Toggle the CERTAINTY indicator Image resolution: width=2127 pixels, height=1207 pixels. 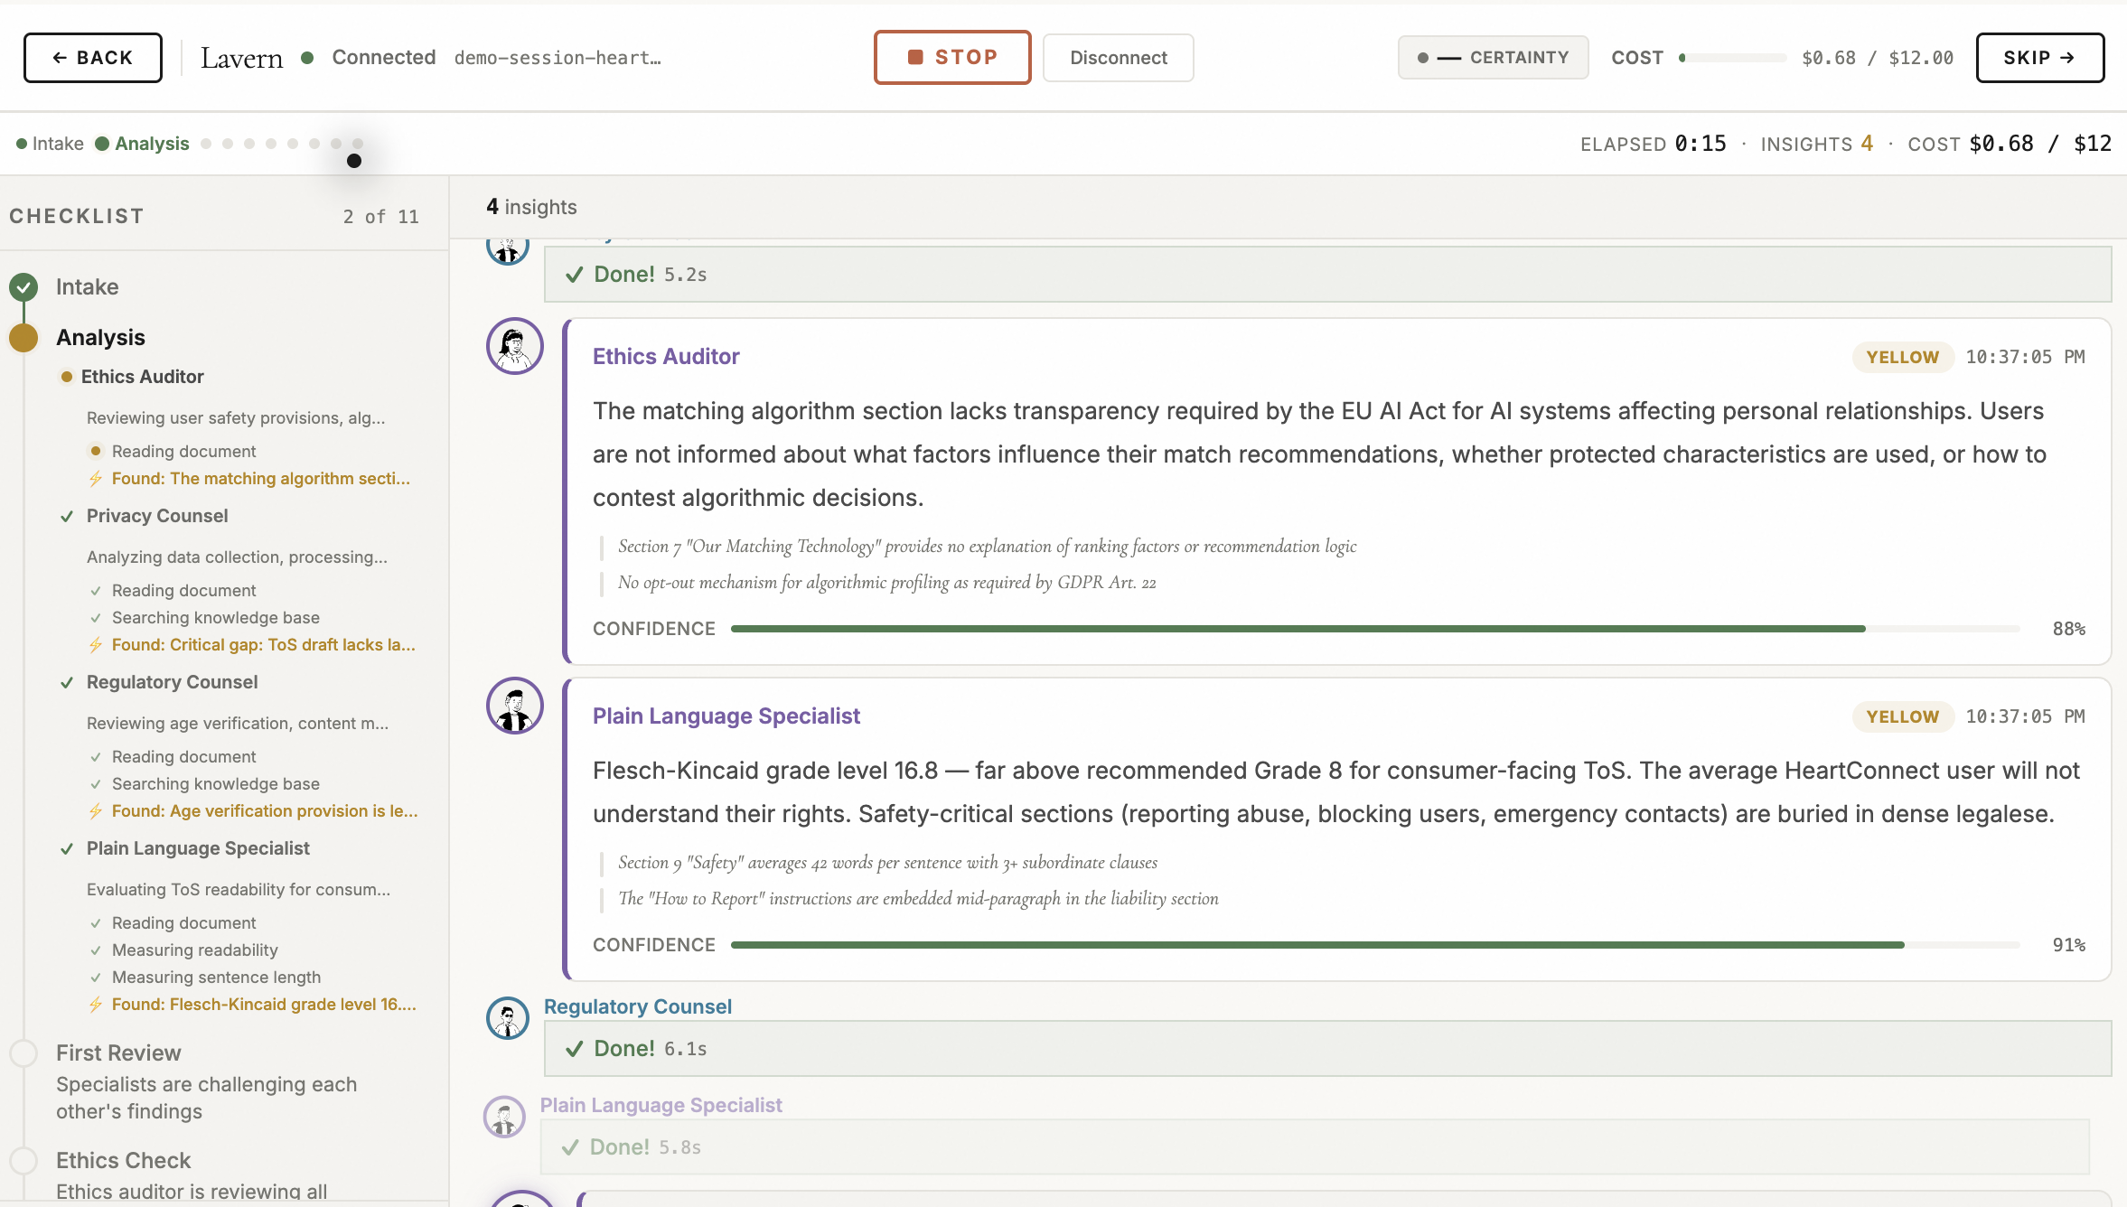point(1493,58)
